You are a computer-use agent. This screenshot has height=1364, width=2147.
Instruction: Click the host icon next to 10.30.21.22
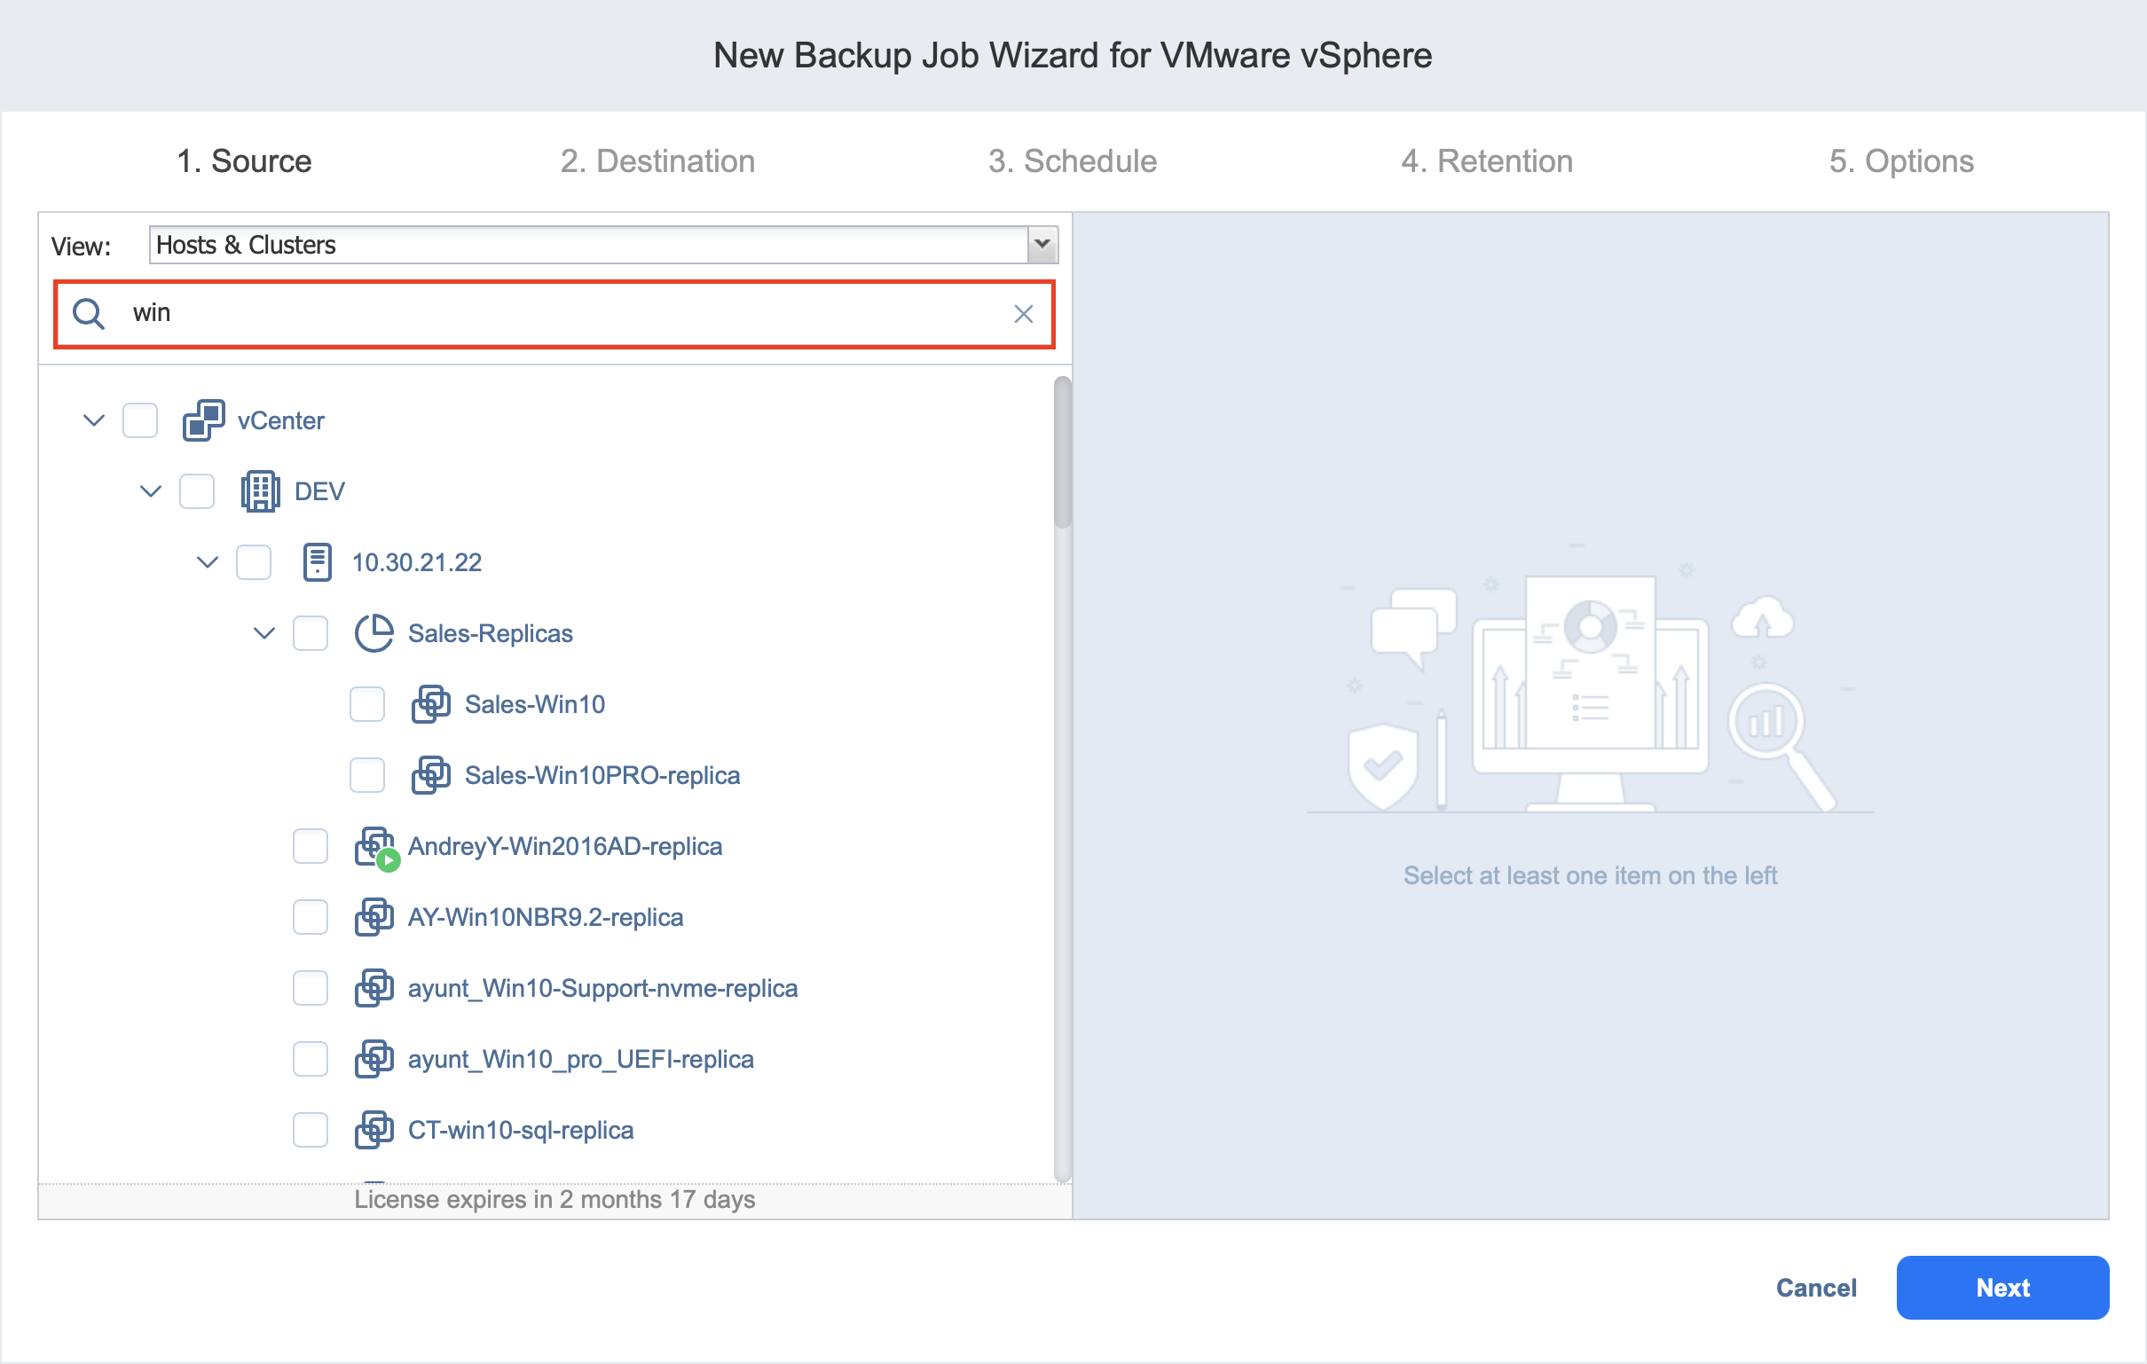pyautogui.click(x=319, y=561)
